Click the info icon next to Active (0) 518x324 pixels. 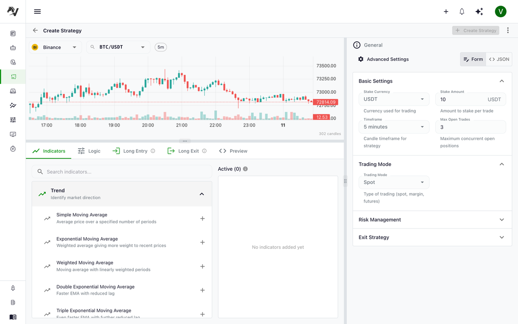(x=246, y=169)
